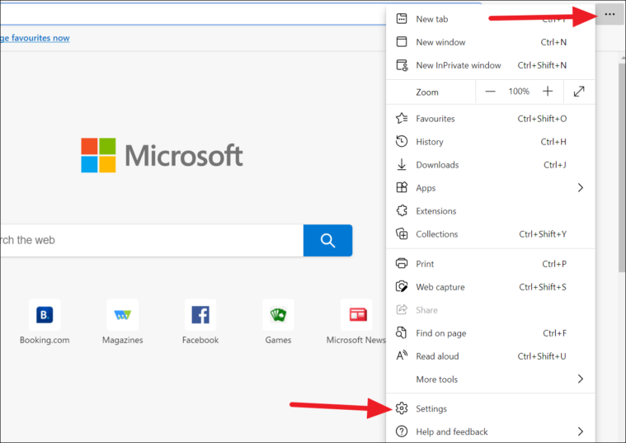Open Settings from the menu
626x443 pixels.
(x=490, y=408)
